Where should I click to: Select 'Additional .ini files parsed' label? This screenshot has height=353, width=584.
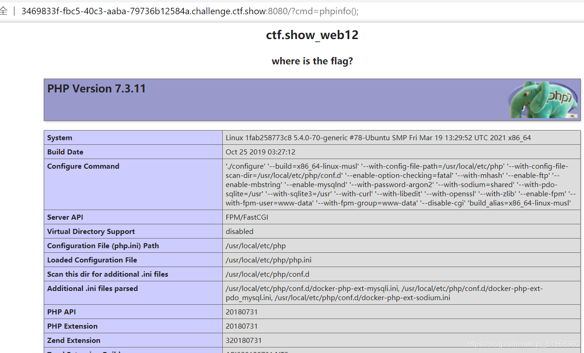tap(93, 289)
